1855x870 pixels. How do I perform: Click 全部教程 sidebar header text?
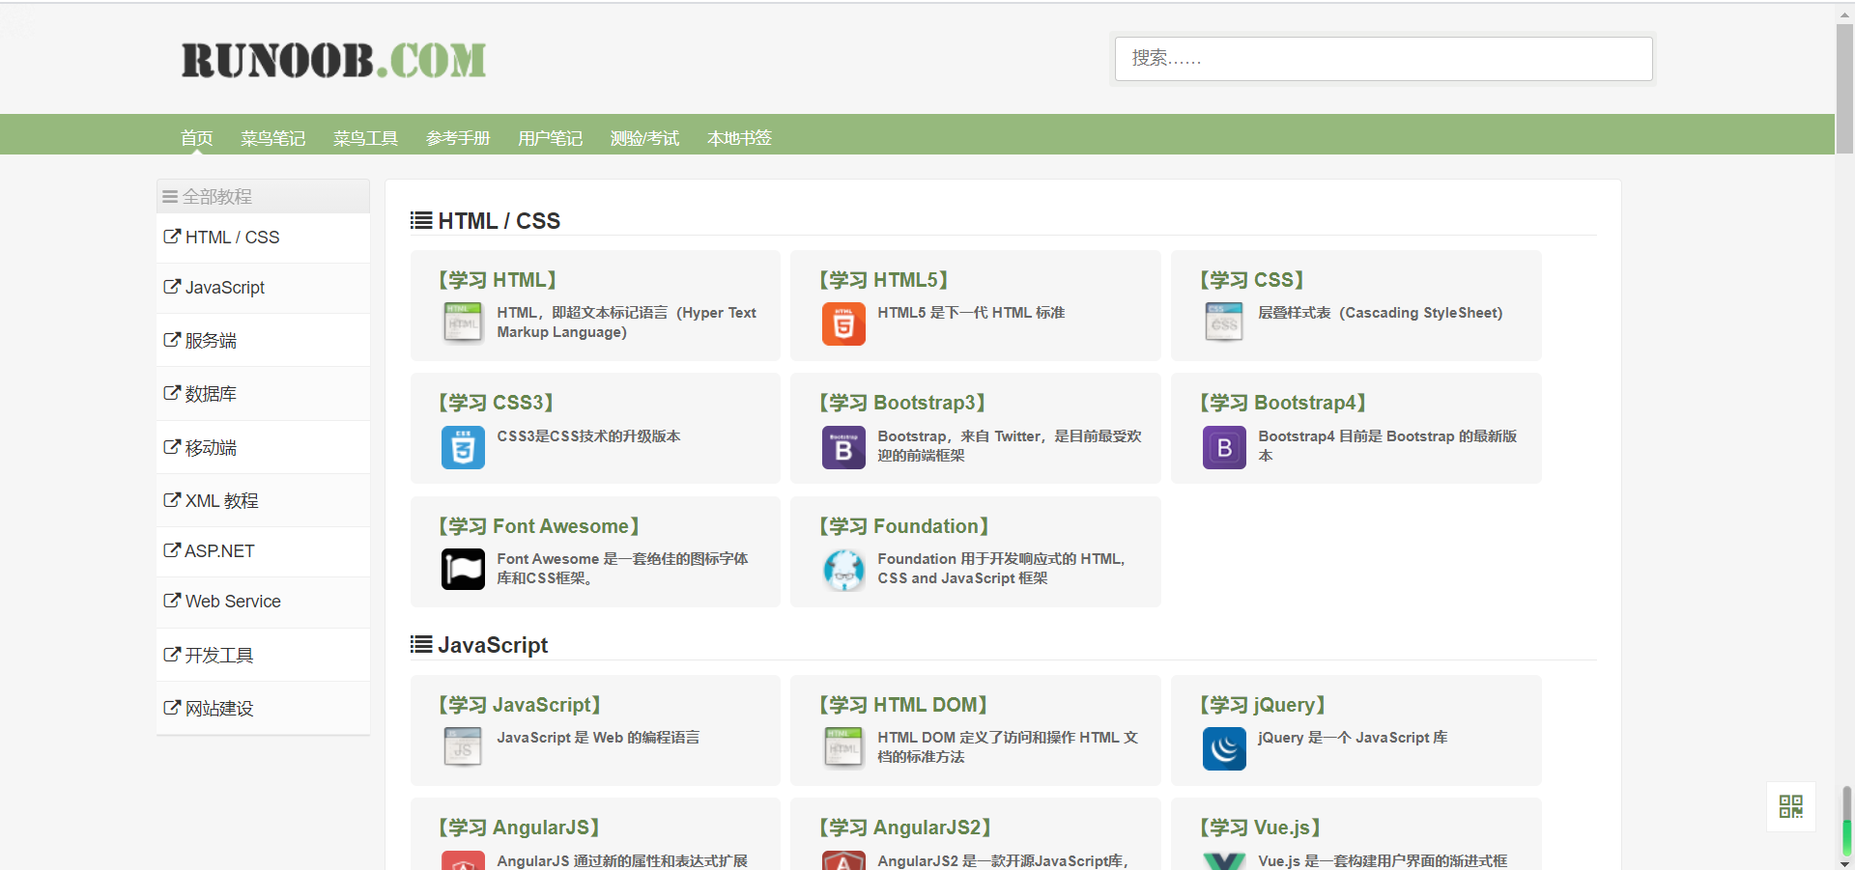point(217,197)
